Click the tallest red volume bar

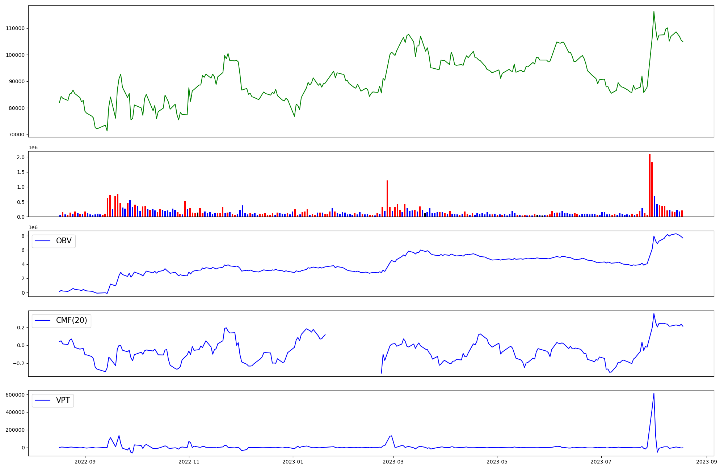pos(650,185)
